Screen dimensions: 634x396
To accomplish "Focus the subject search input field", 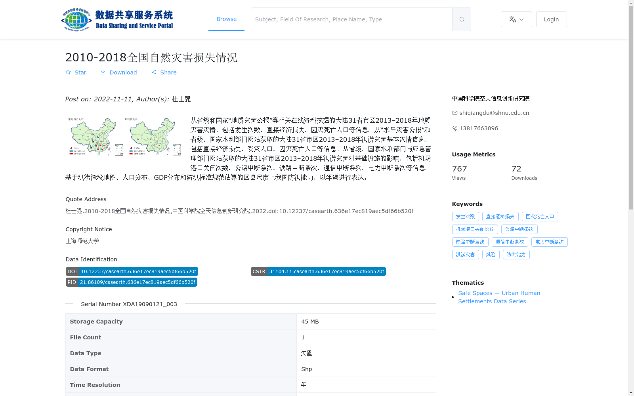I will 351,19.
